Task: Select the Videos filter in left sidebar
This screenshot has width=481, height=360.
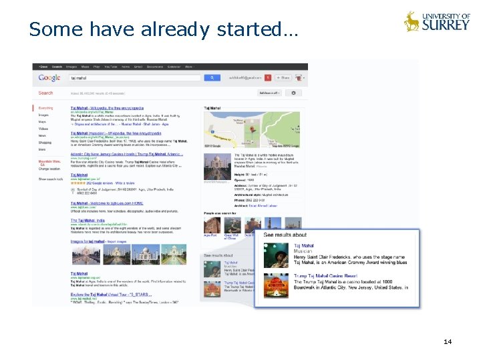Action: pyautogui.click(x=43, y=129)
